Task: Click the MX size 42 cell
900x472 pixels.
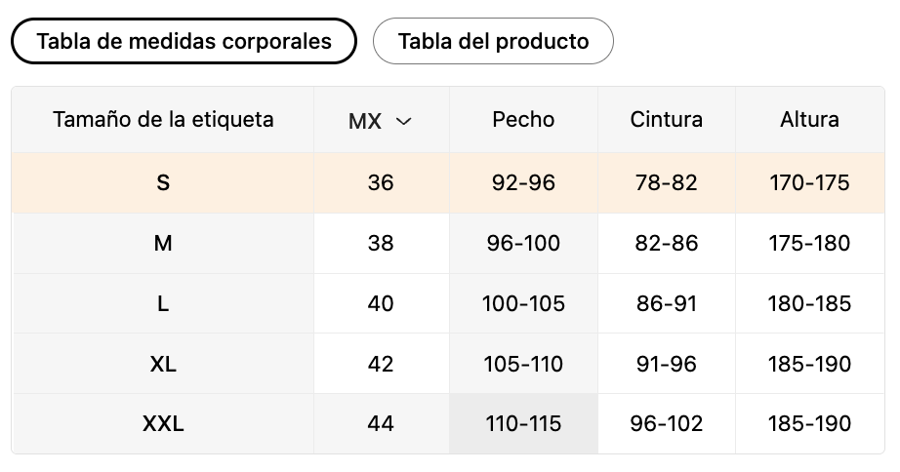Action: click(381, 364)
